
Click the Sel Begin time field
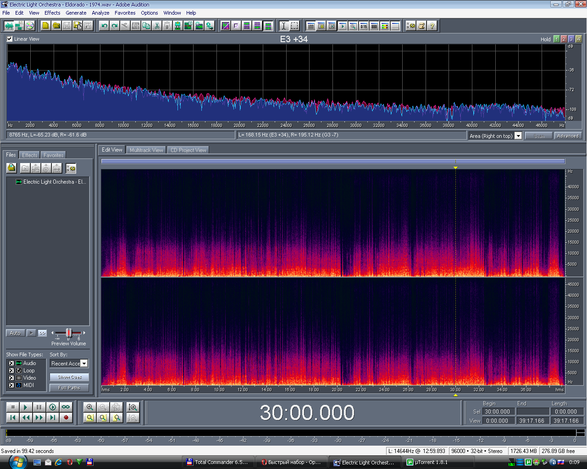click(x=498, y=412)
